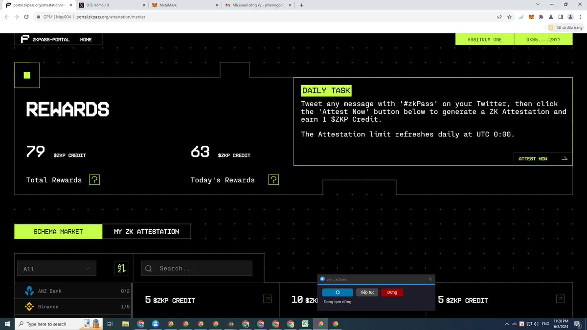Open the Excel icon on the taskbar
The image size is (587, 330).
[305, 324]
